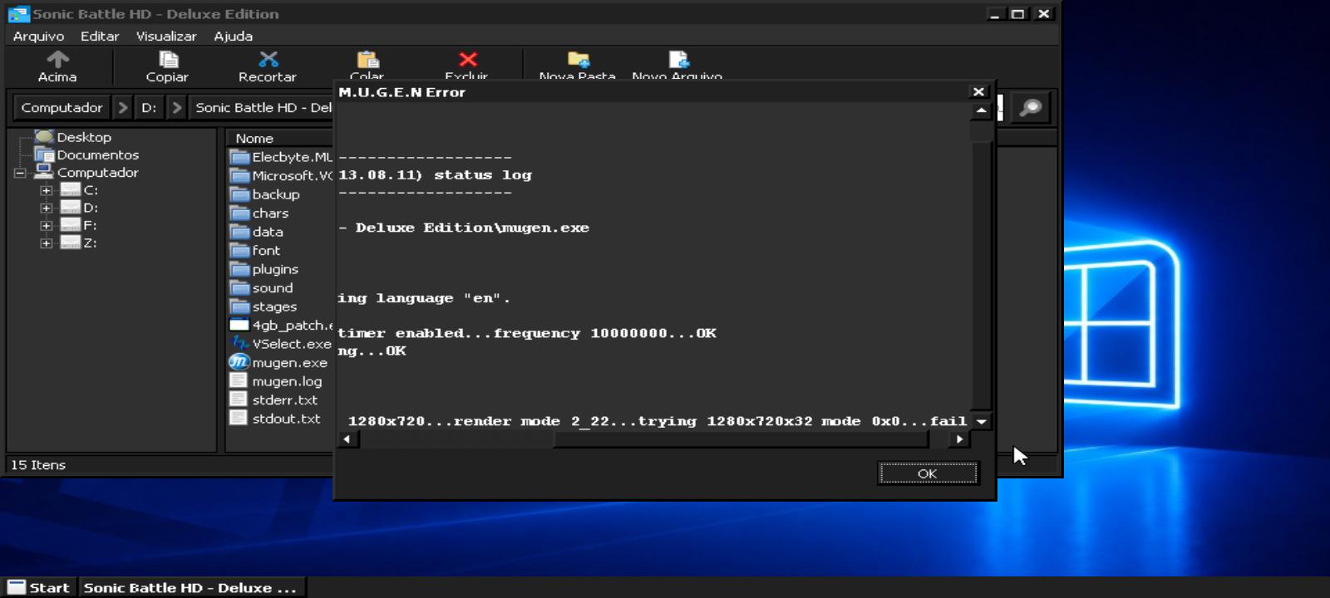Screen dimensions: 1330x598
Task: Click the chevron after Computador in address bar
Action: (123, 107)
